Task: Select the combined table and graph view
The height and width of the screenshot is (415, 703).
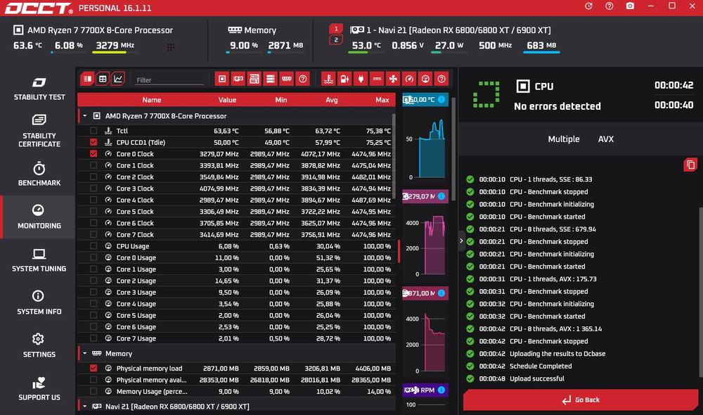Action: point(87,79)
